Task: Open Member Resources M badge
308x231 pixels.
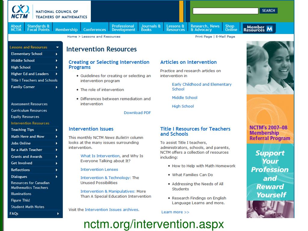Action: click(x=259, y=29)
